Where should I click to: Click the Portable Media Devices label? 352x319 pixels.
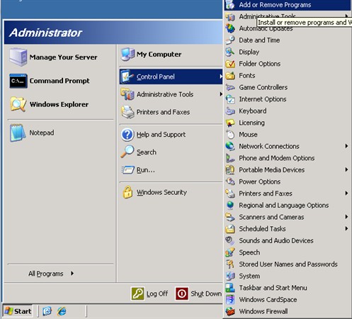tap(272, 170)
